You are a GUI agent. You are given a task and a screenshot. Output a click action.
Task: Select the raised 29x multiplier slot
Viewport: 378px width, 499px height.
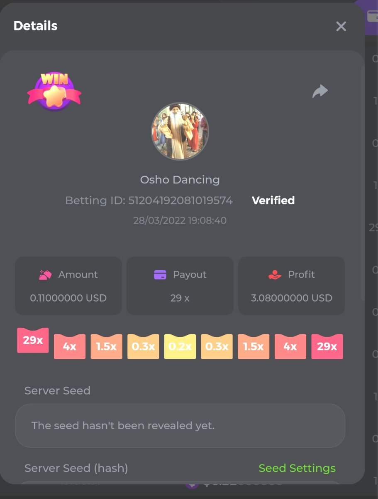pos(33,340)
